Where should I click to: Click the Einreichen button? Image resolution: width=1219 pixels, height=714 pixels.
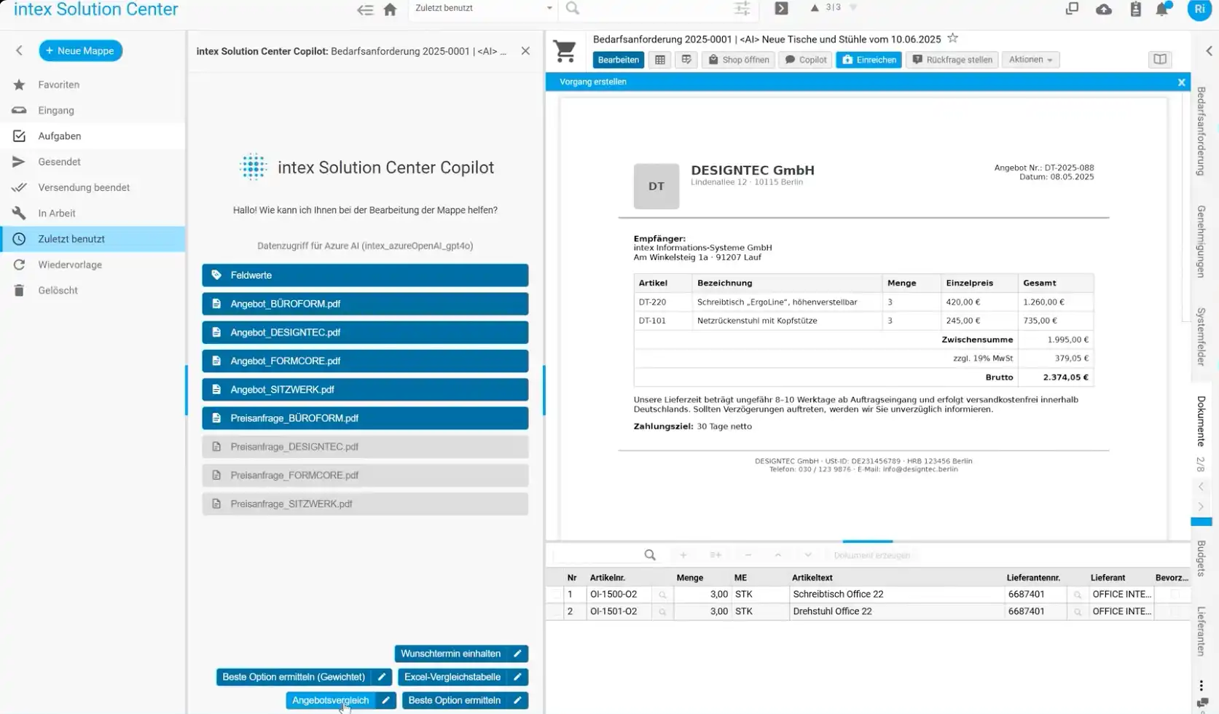click(x=869, y=60)
